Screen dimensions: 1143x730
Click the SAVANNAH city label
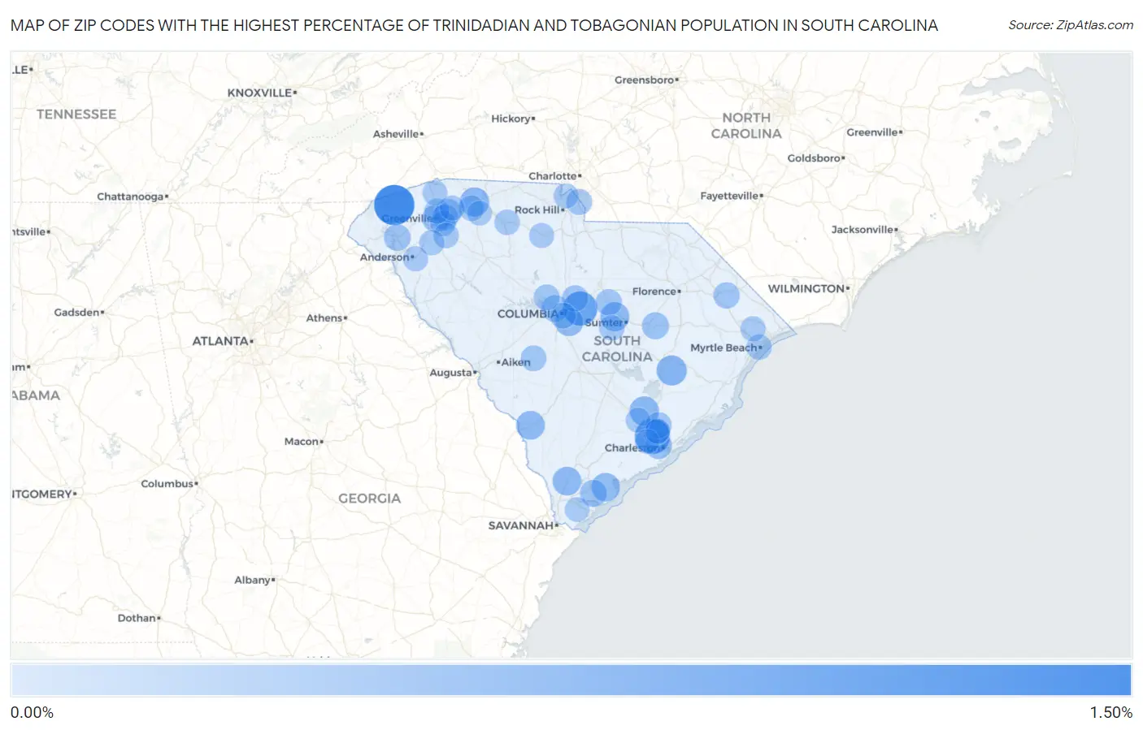521,525
